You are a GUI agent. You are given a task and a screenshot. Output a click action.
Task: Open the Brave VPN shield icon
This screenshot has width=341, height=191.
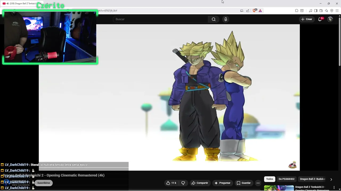click(332, 11)
